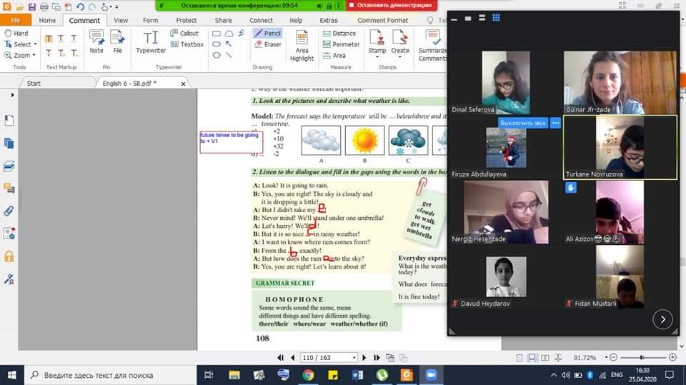The height and width of the screenshot is (385, 686).
Task: Mute Firuze Abdullayeva with the blue button
Action: pos(523,123)
